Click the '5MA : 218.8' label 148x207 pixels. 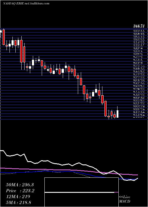(18, 202)
